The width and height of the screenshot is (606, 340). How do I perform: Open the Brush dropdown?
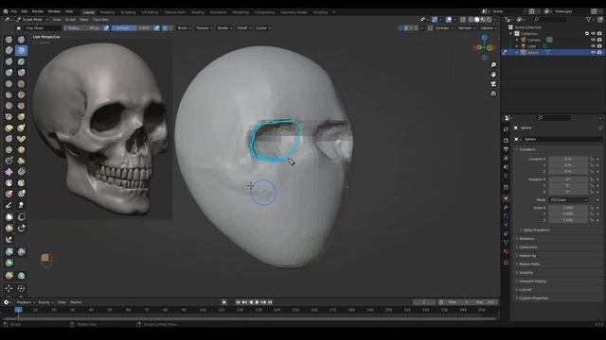(185, 28)
